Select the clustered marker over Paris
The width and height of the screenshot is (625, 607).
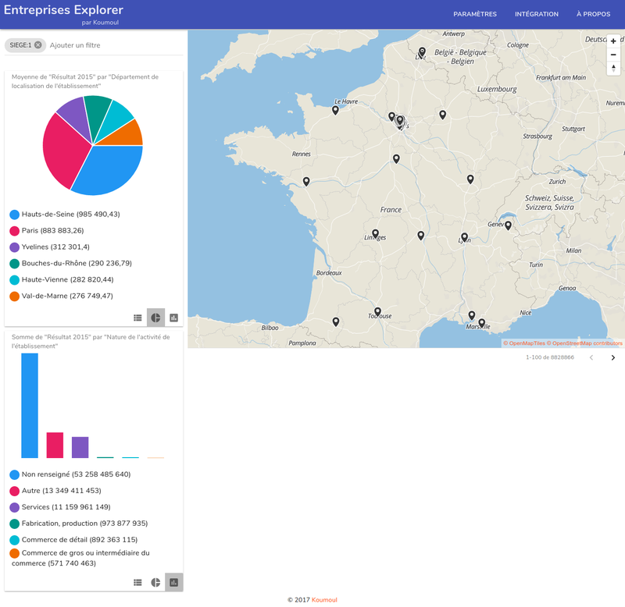pyautogui.click(x=399, y=119)
